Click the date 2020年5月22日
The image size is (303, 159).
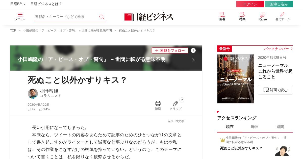[x=39, y=105]
